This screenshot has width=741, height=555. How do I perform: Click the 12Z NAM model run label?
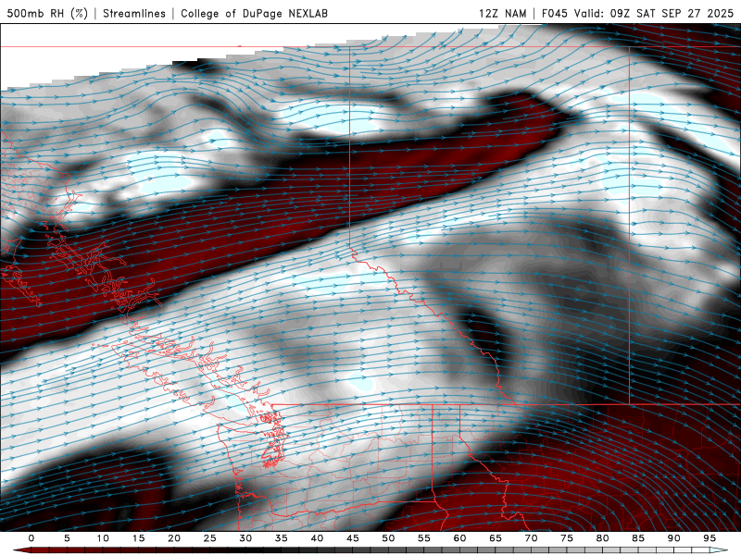503,13
